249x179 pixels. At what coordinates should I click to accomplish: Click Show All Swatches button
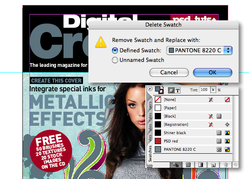pos(176,165)
